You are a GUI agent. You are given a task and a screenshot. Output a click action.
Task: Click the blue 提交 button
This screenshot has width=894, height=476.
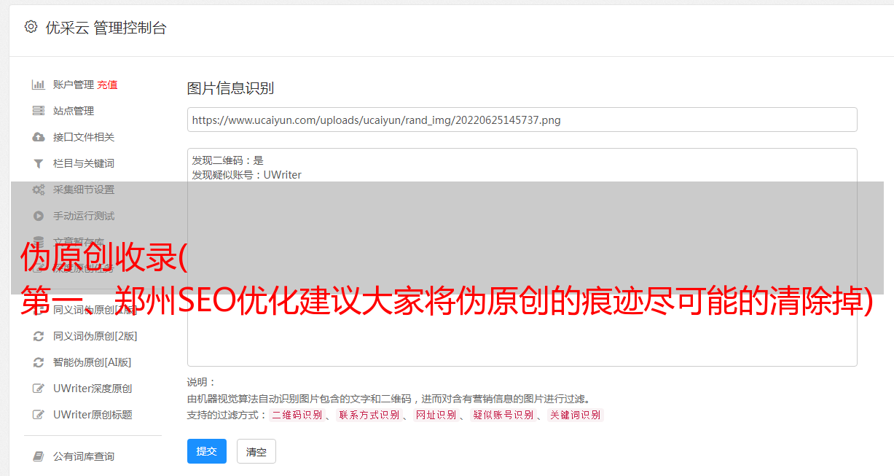207,451
